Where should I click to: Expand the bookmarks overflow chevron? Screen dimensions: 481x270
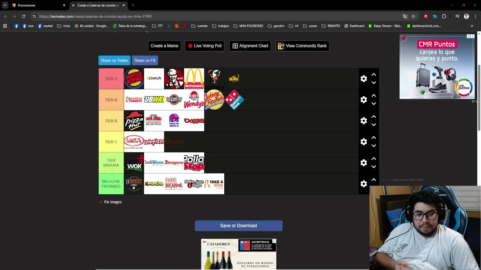click(x=472, y=26)
